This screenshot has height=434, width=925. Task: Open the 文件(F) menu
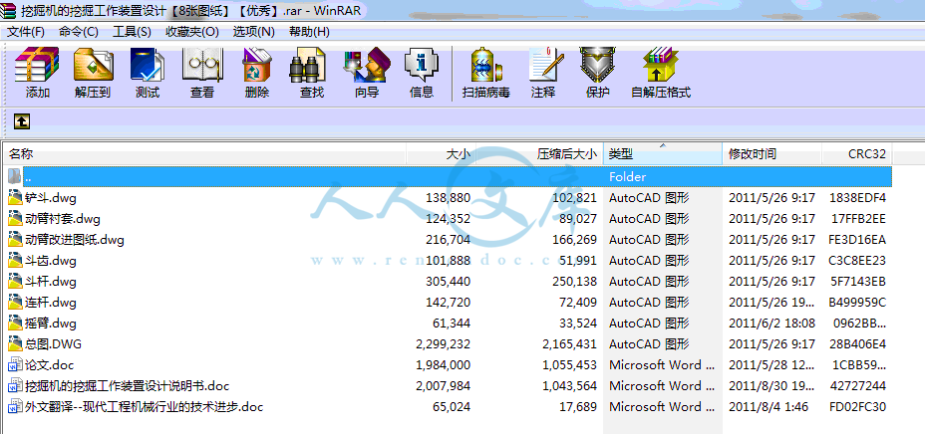click(25, 31)
